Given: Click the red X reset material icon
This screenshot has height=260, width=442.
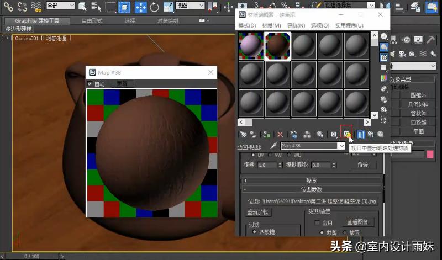Looking at the screenshot, I should 280,134.
